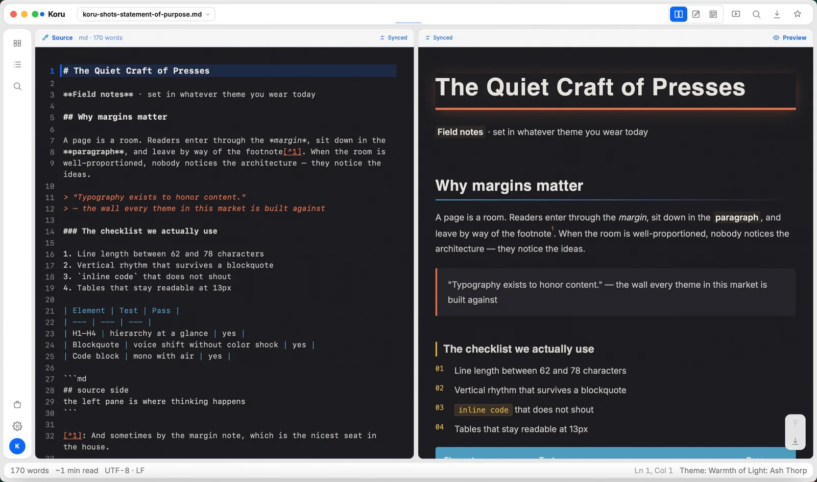Screen dimensions: 817x482
Task: Click the UTF-8 · LF encoding indicator
Action: tap(125, 470)
